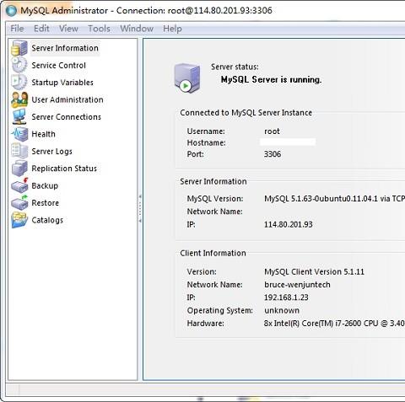Click the Backup drive icon
The height and width of the screenshot is (402, 405).
click(x=19, y=185)
